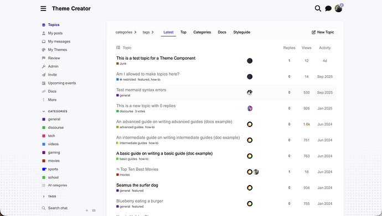
Task: Collapse the CATEGORIES sidebar section
Action: [x=55, y=111]
